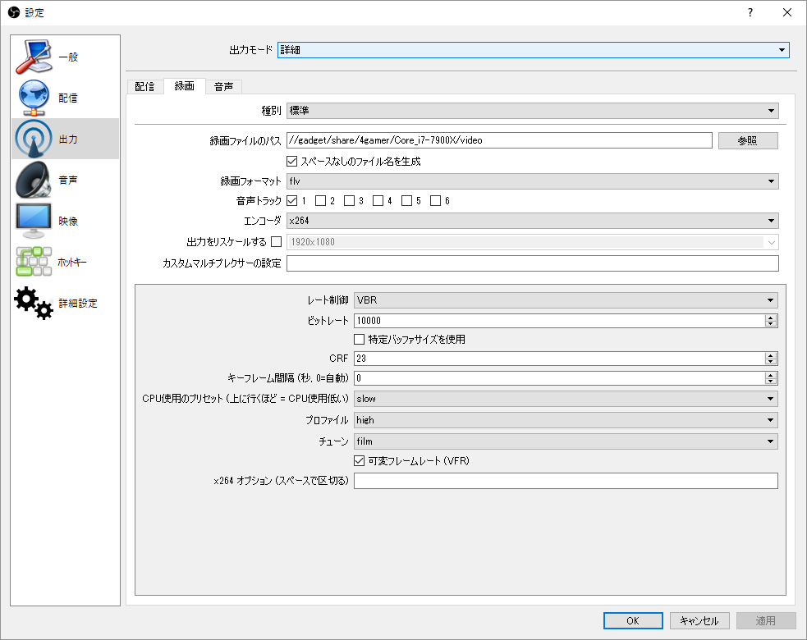
Task: Click the OK button
Action: [633, 620]
